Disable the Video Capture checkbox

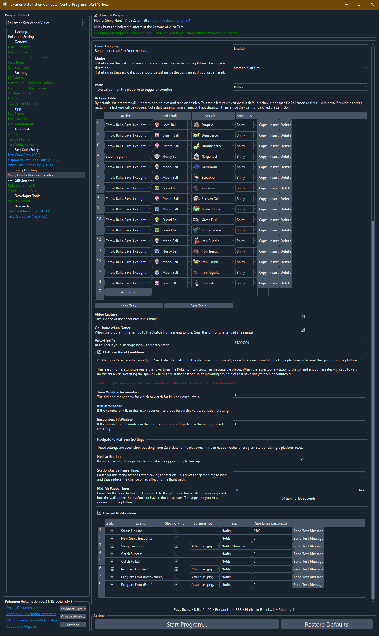[303, 316]
